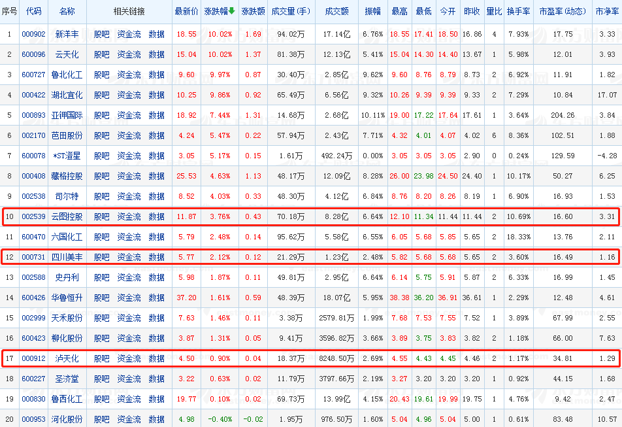Screen dimensions: 622x427
Task: Sort by 昨收 column header
Action: pos(472,12)
